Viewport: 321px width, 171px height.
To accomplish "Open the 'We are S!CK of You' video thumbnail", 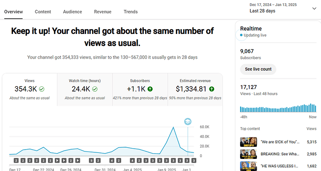I will (248, 142).
